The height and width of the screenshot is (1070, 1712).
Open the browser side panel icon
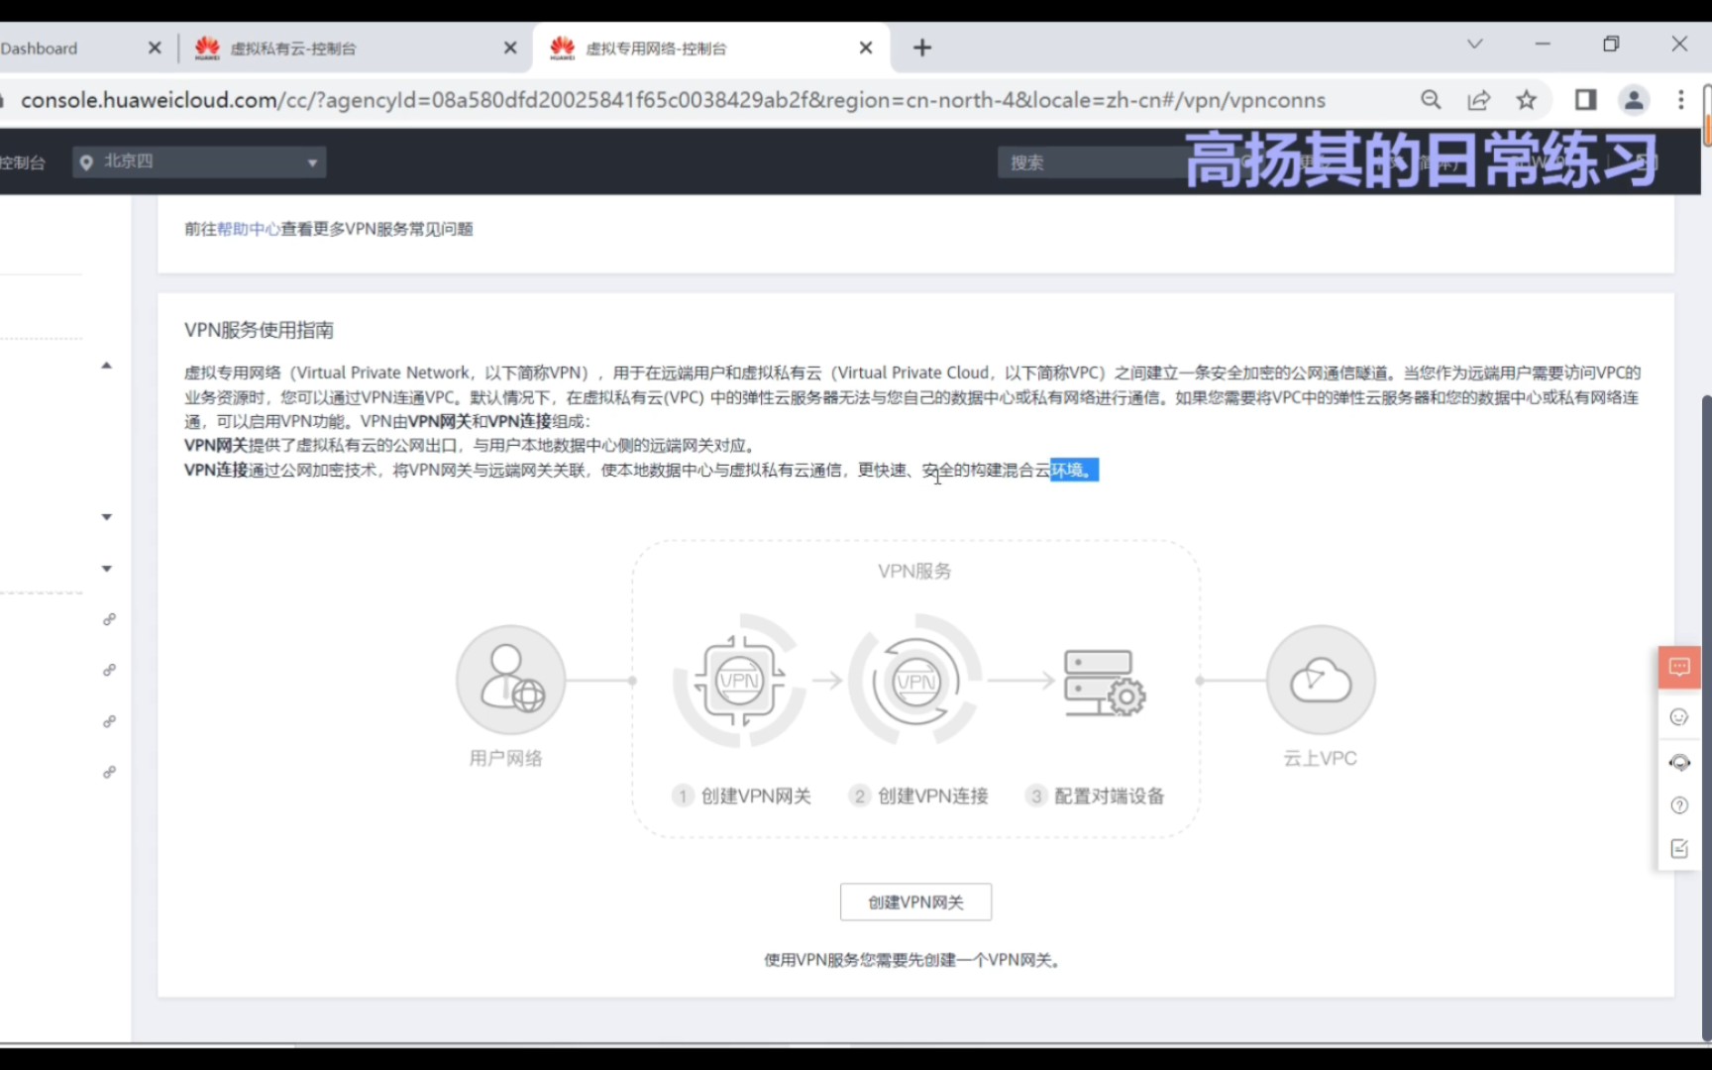(x=1585, y=100)
